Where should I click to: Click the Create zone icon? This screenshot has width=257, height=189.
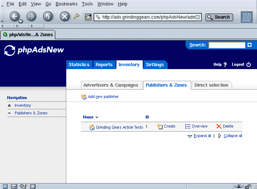[160, 126]
